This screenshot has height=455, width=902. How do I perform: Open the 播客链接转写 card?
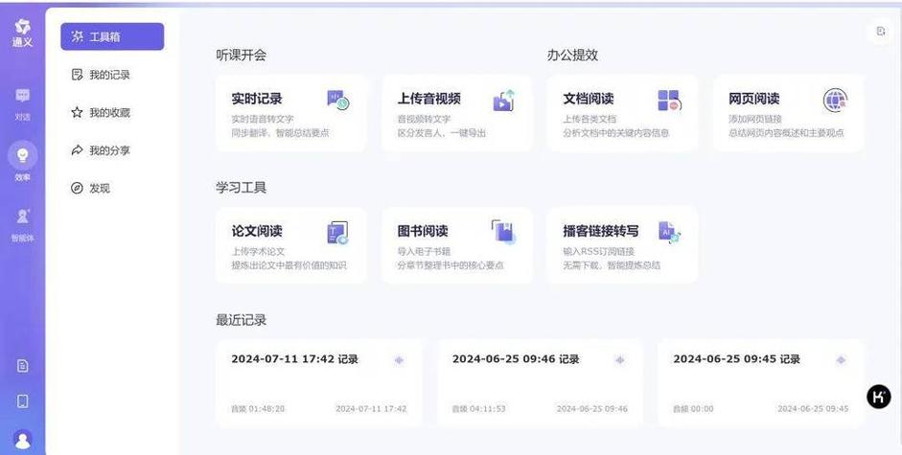(x=622, y=245)
